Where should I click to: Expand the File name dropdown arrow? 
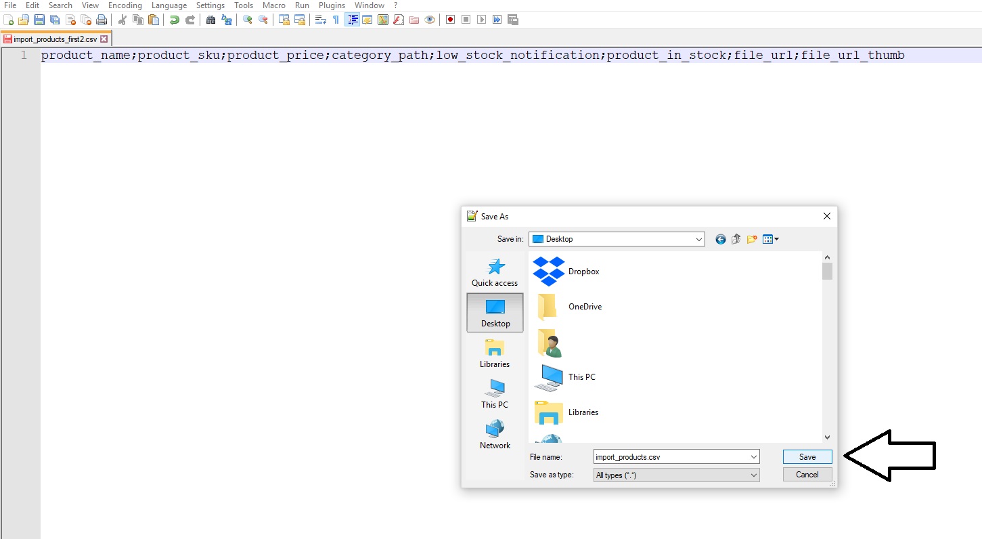[754, 457]
